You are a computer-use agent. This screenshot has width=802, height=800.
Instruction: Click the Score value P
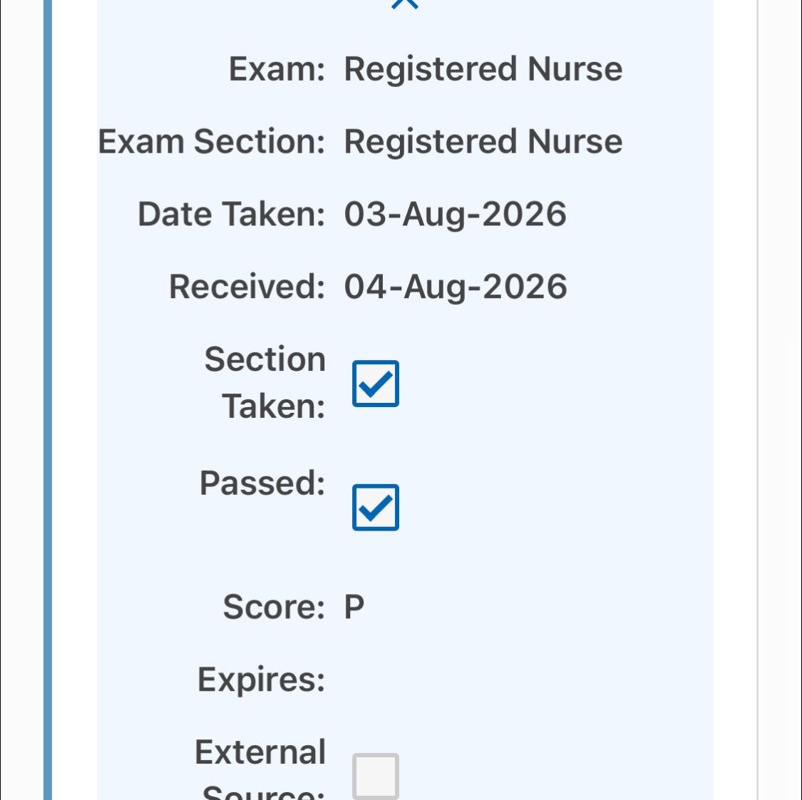(x=354, y=607)
